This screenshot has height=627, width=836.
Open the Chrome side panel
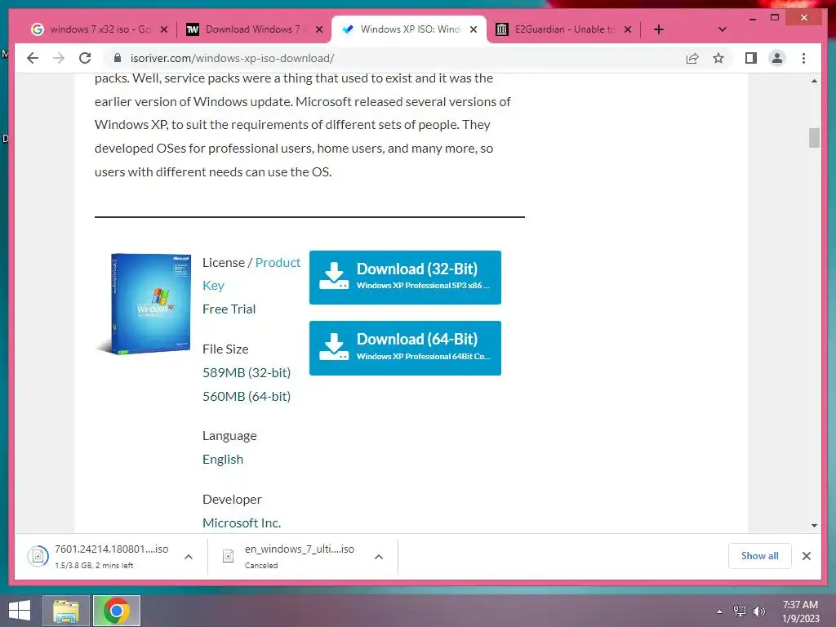(x=751, y=58)
